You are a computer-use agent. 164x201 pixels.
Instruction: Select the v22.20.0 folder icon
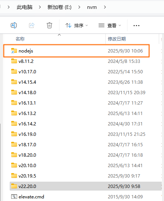(x=14, y=186)
